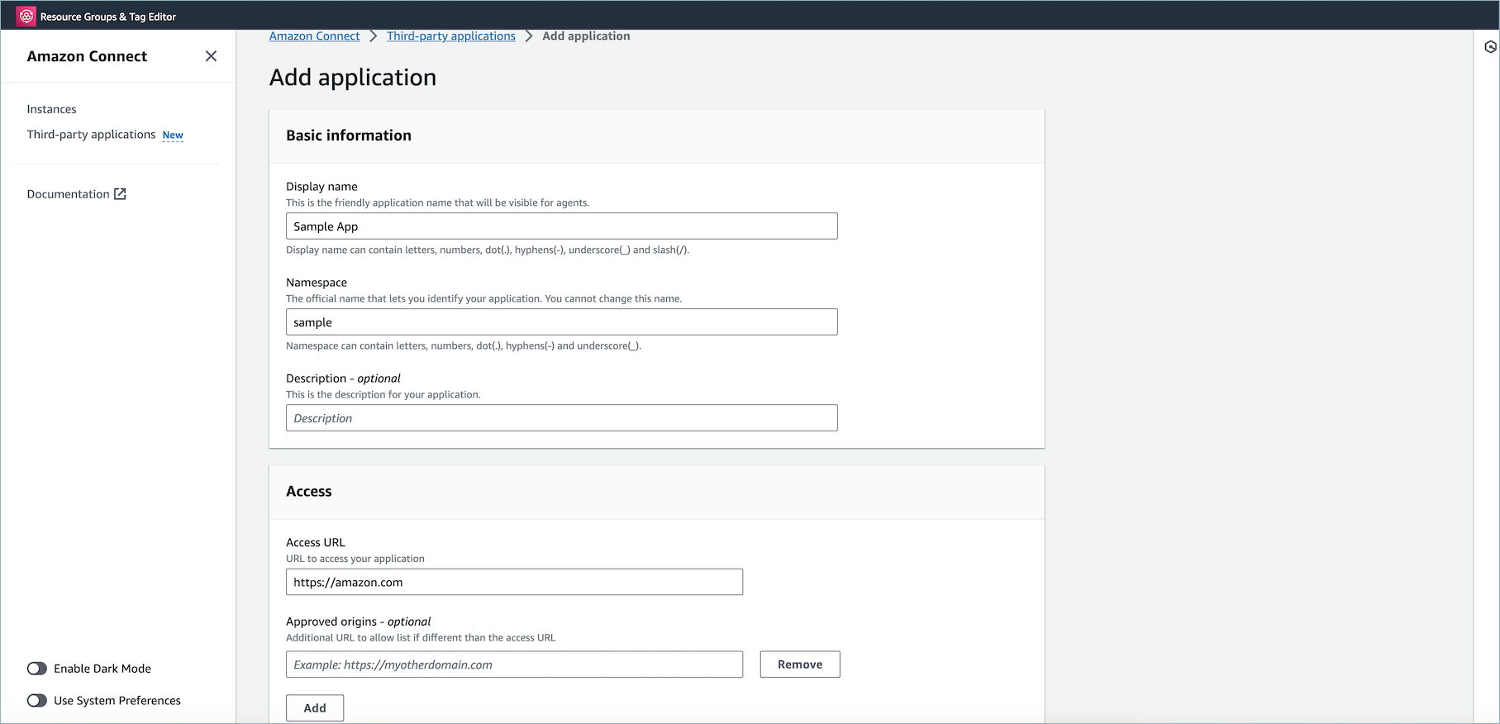Click the hexagon icon at right edge
This screenshot has height=724, width=1500.
pos(1490,47)
